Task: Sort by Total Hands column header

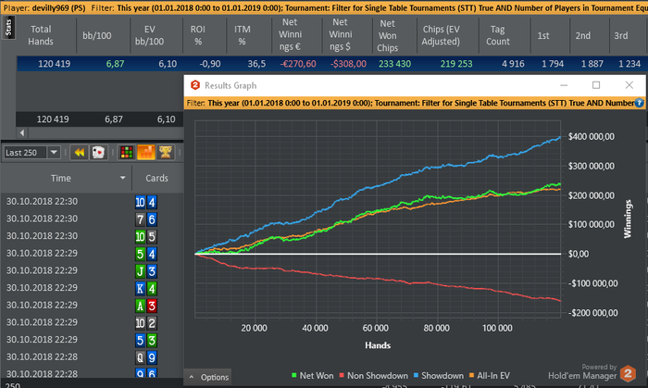Action: 41,35
